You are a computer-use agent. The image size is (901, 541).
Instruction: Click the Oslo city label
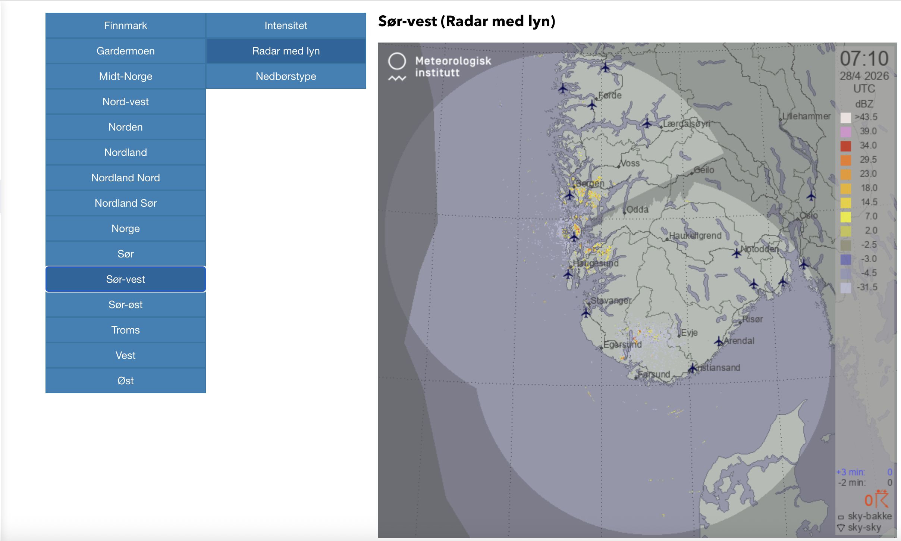point(809,215)
